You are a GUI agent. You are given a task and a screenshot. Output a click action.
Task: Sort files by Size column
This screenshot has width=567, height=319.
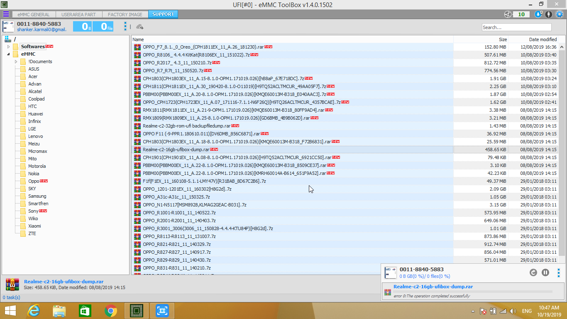click(481, 39)
